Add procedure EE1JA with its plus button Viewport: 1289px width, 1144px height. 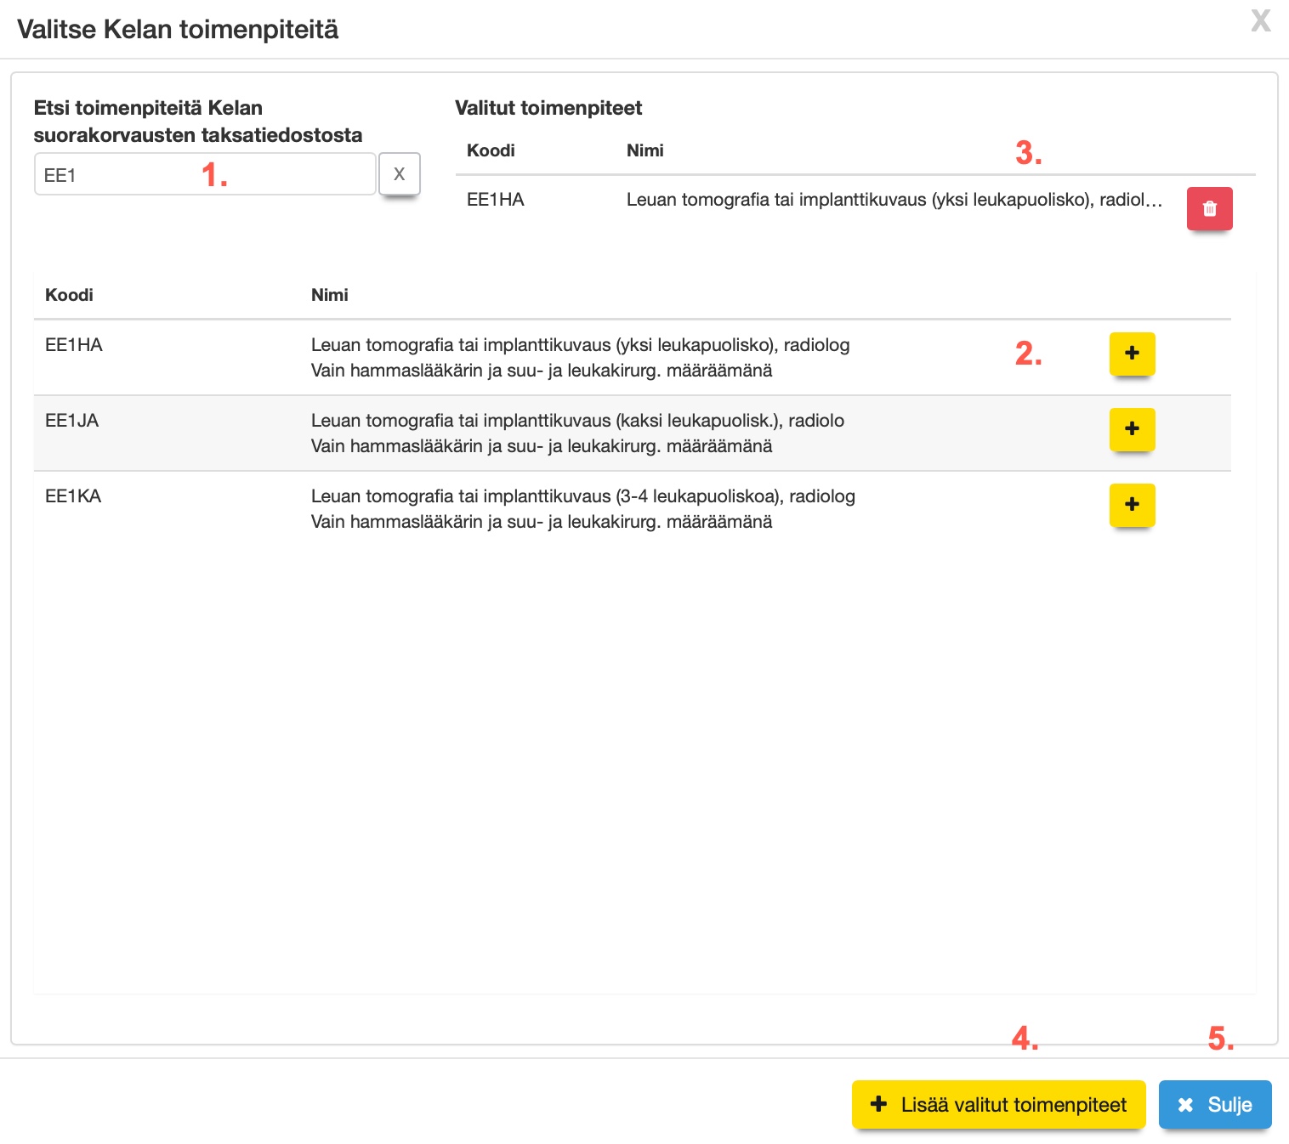[1132, 429]
